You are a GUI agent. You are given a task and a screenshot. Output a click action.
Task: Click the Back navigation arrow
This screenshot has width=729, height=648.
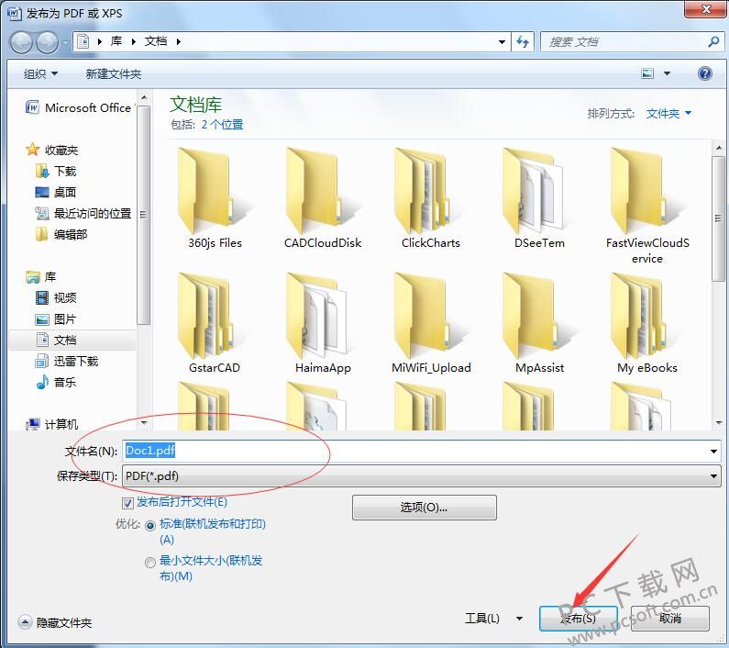pos(21,42)
